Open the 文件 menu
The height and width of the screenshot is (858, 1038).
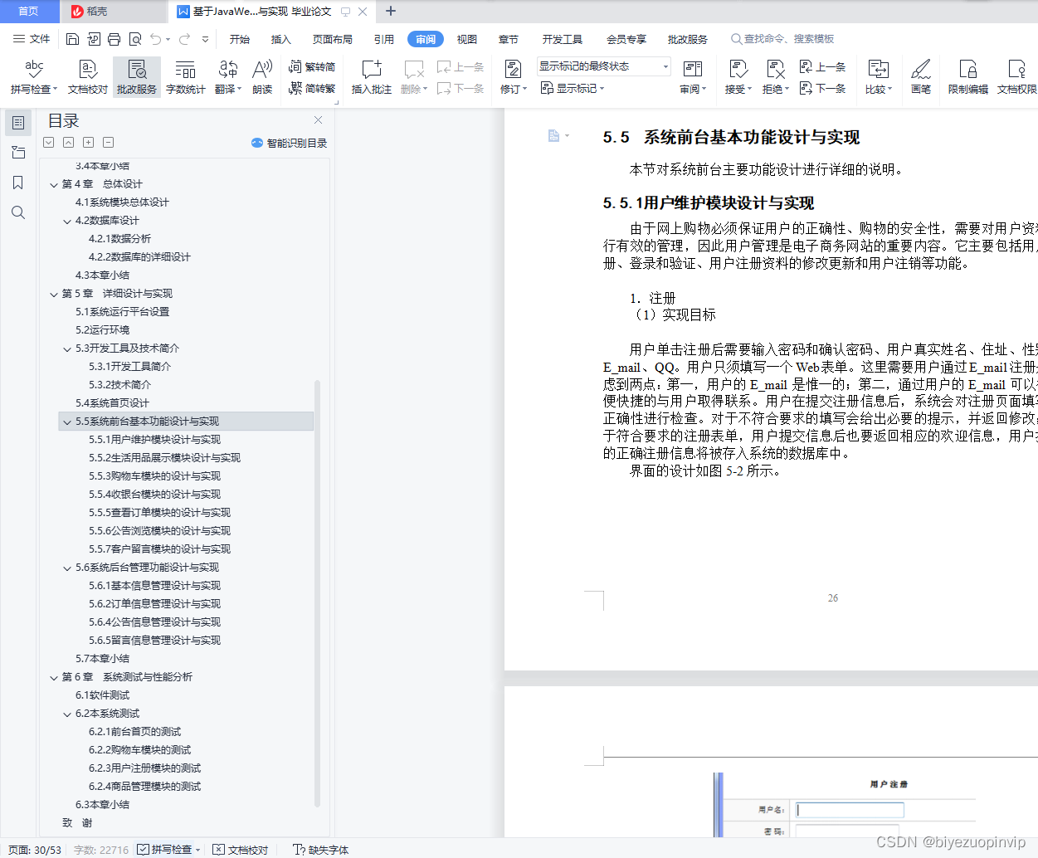32,39
